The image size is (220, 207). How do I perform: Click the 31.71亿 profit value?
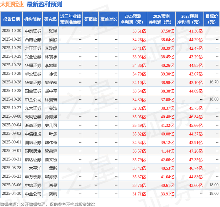(139, 194)
